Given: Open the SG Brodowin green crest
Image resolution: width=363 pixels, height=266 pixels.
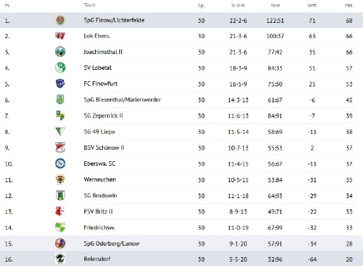Looking at the screenshot, I should (60, 196).
